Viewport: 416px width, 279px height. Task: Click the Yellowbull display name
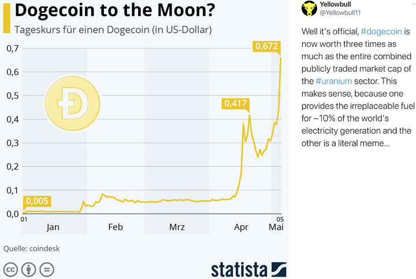336,5
